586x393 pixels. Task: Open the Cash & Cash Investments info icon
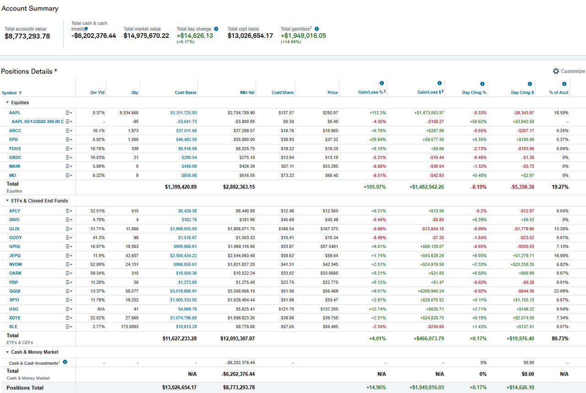pyautogui.click(x=65, y=362)
